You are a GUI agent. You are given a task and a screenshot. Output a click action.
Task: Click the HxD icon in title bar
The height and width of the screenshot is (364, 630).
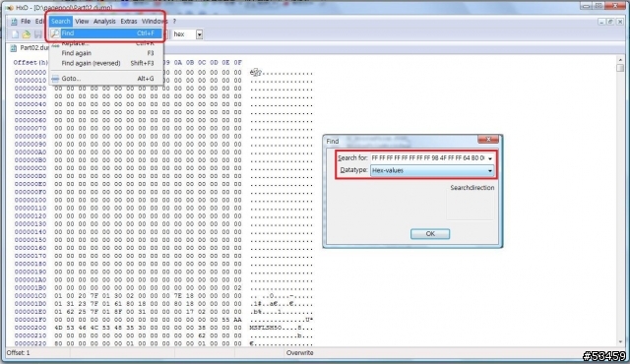click(10, 7)
